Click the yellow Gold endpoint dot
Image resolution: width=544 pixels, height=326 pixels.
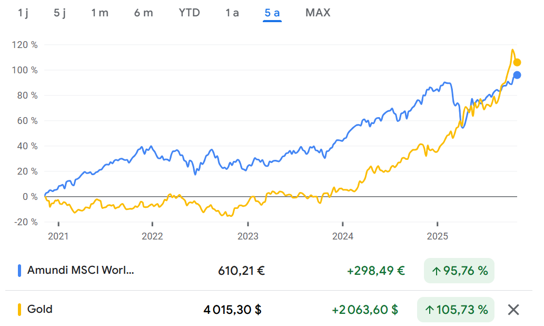[x=517, y=62]
